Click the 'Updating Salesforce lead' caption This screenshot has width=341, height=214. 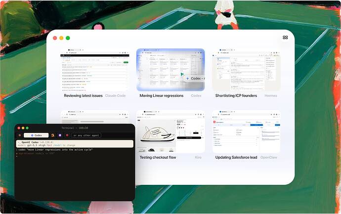(236, 157)
